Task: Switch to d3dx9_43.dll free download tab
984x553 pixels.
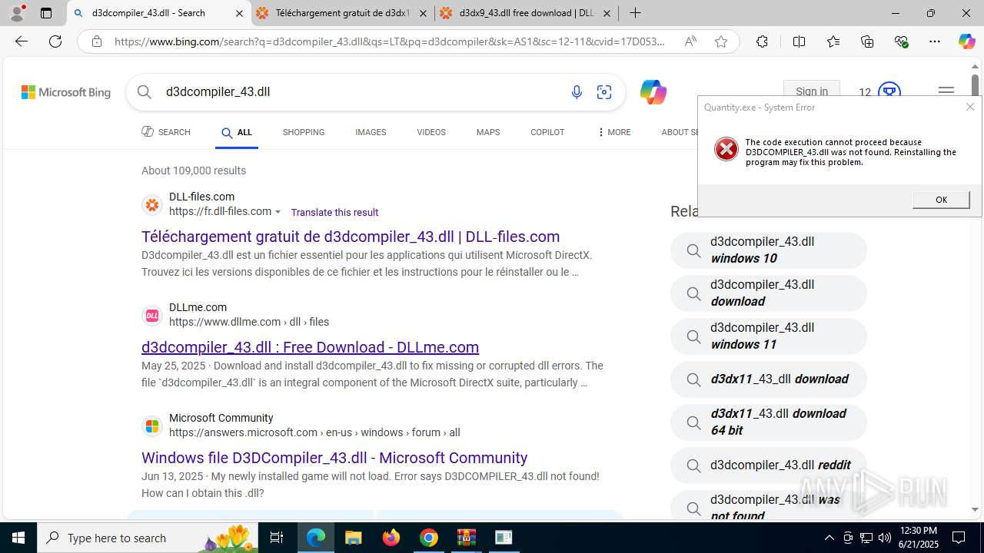Action: click(526, 13)
